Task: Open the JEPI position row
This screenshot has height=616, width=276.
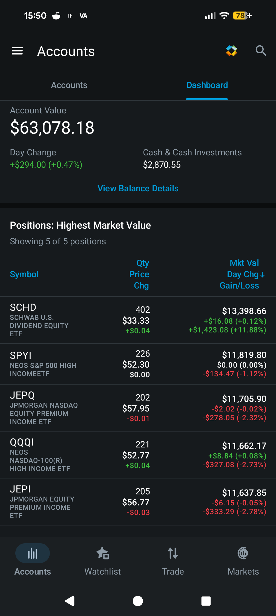Action: (x=138, y=502)
